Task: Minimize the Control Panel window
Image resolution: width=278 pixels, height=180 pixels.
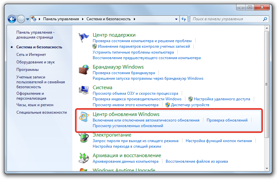Action: pos(241,8)
